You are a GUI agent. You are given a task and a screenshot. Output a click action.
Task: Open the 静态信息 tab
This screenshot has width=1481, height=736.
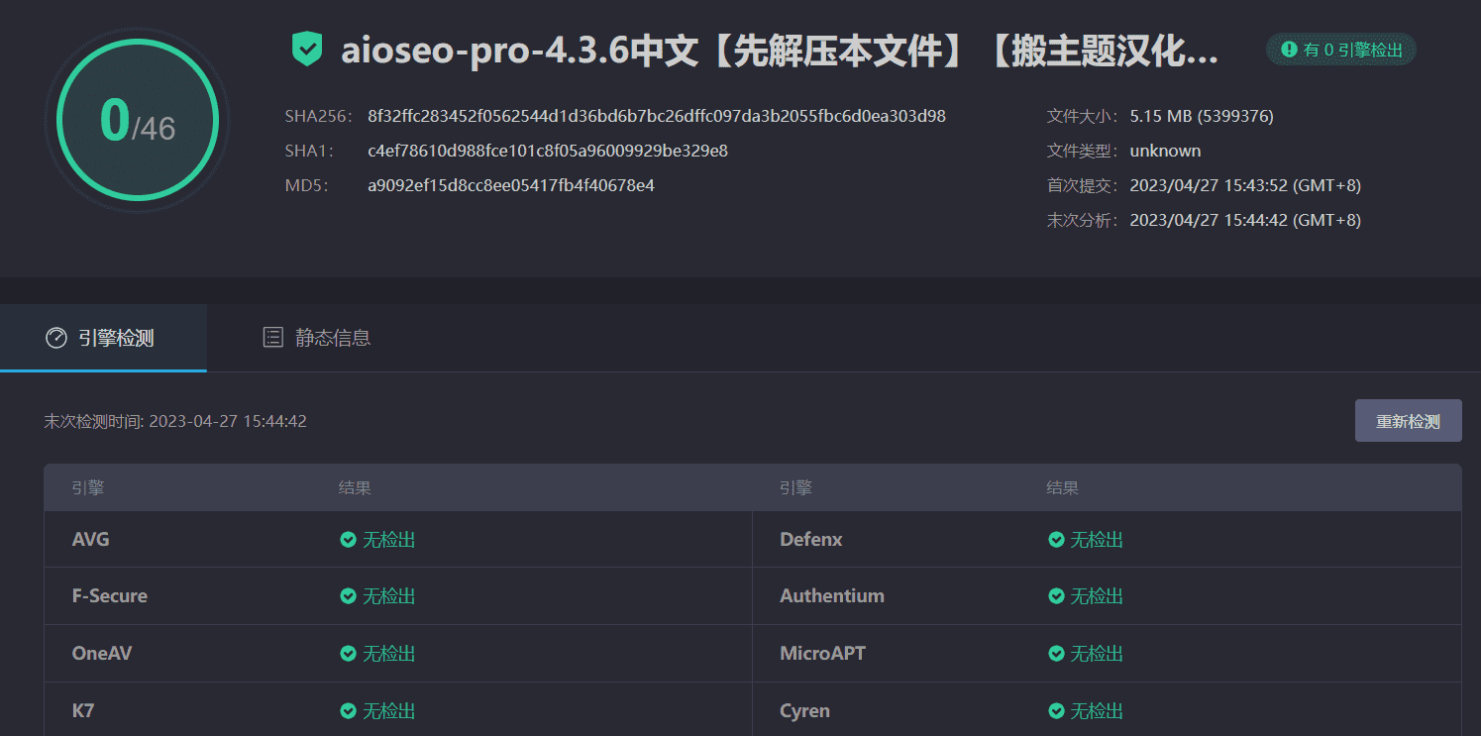317,338
